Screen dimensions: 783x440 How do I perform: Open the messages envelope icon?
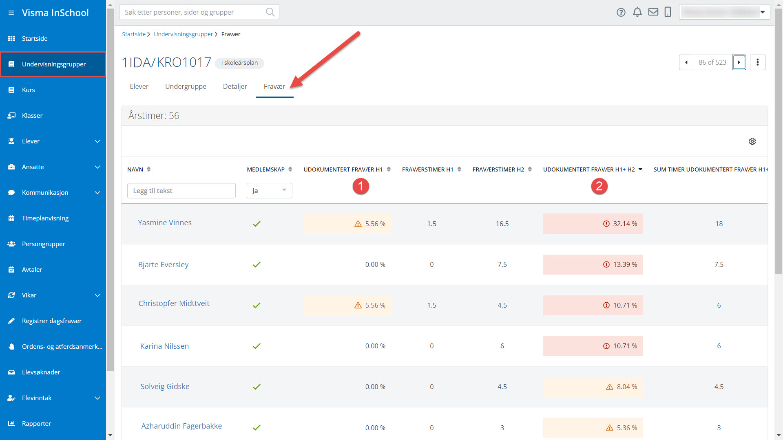tap(653, 12)
